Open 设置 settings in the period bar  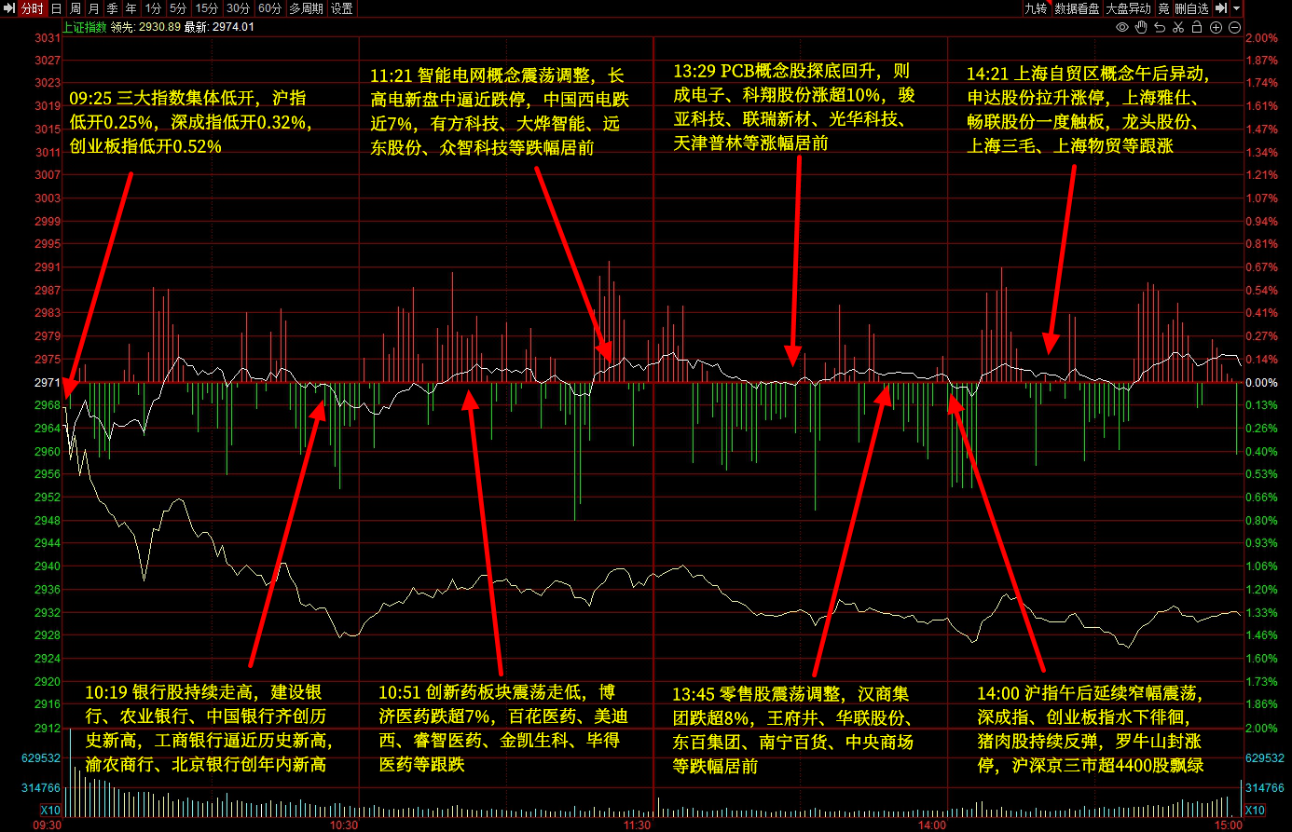[x=342, y=8]
